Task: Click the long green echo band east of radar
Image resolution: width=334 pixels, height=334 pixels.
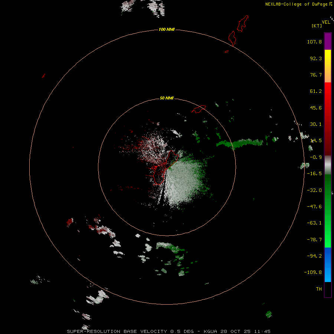Action: (240, 143)
